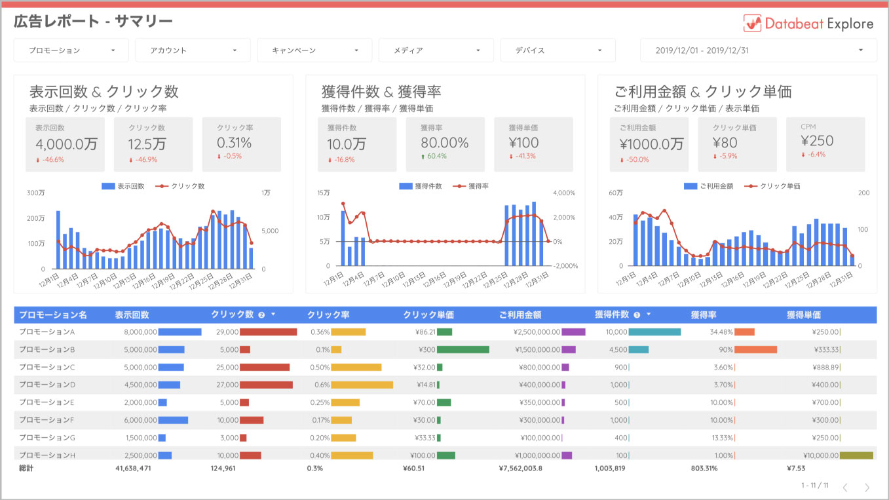This screenshot has height=500, width=889.
Task: Click the 広告レポート - サマリー title
Action: pyautogui.click(x=93, y=22)
